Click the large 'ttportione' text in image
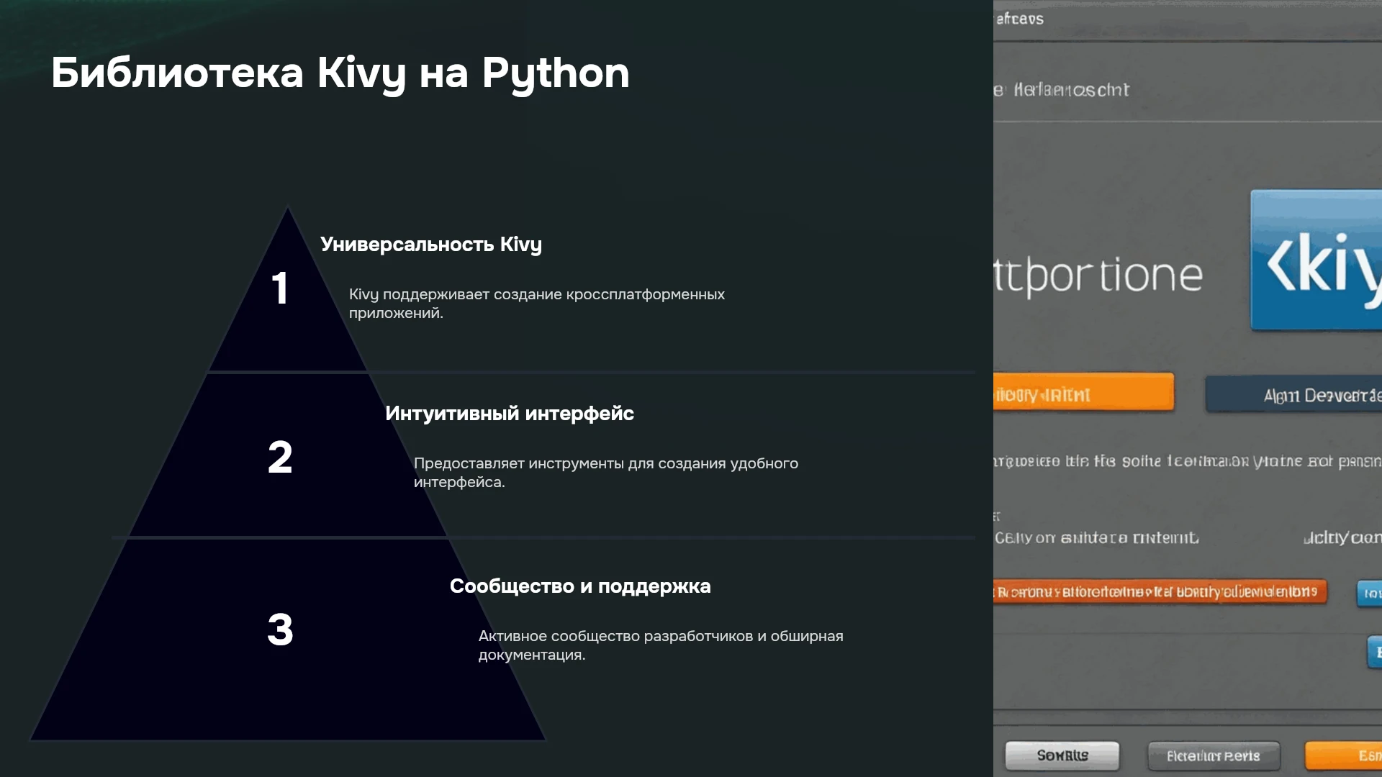This screenshot has width=1382, height=777. (1098, 276)
